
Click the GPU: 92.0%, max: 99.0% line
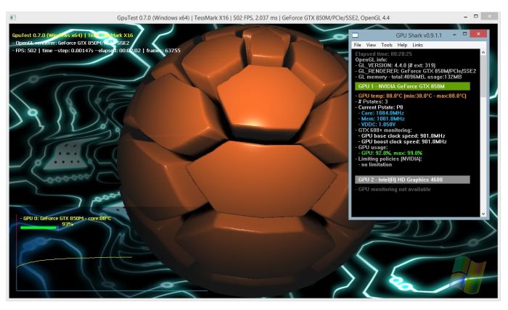(x=390, y=154)
